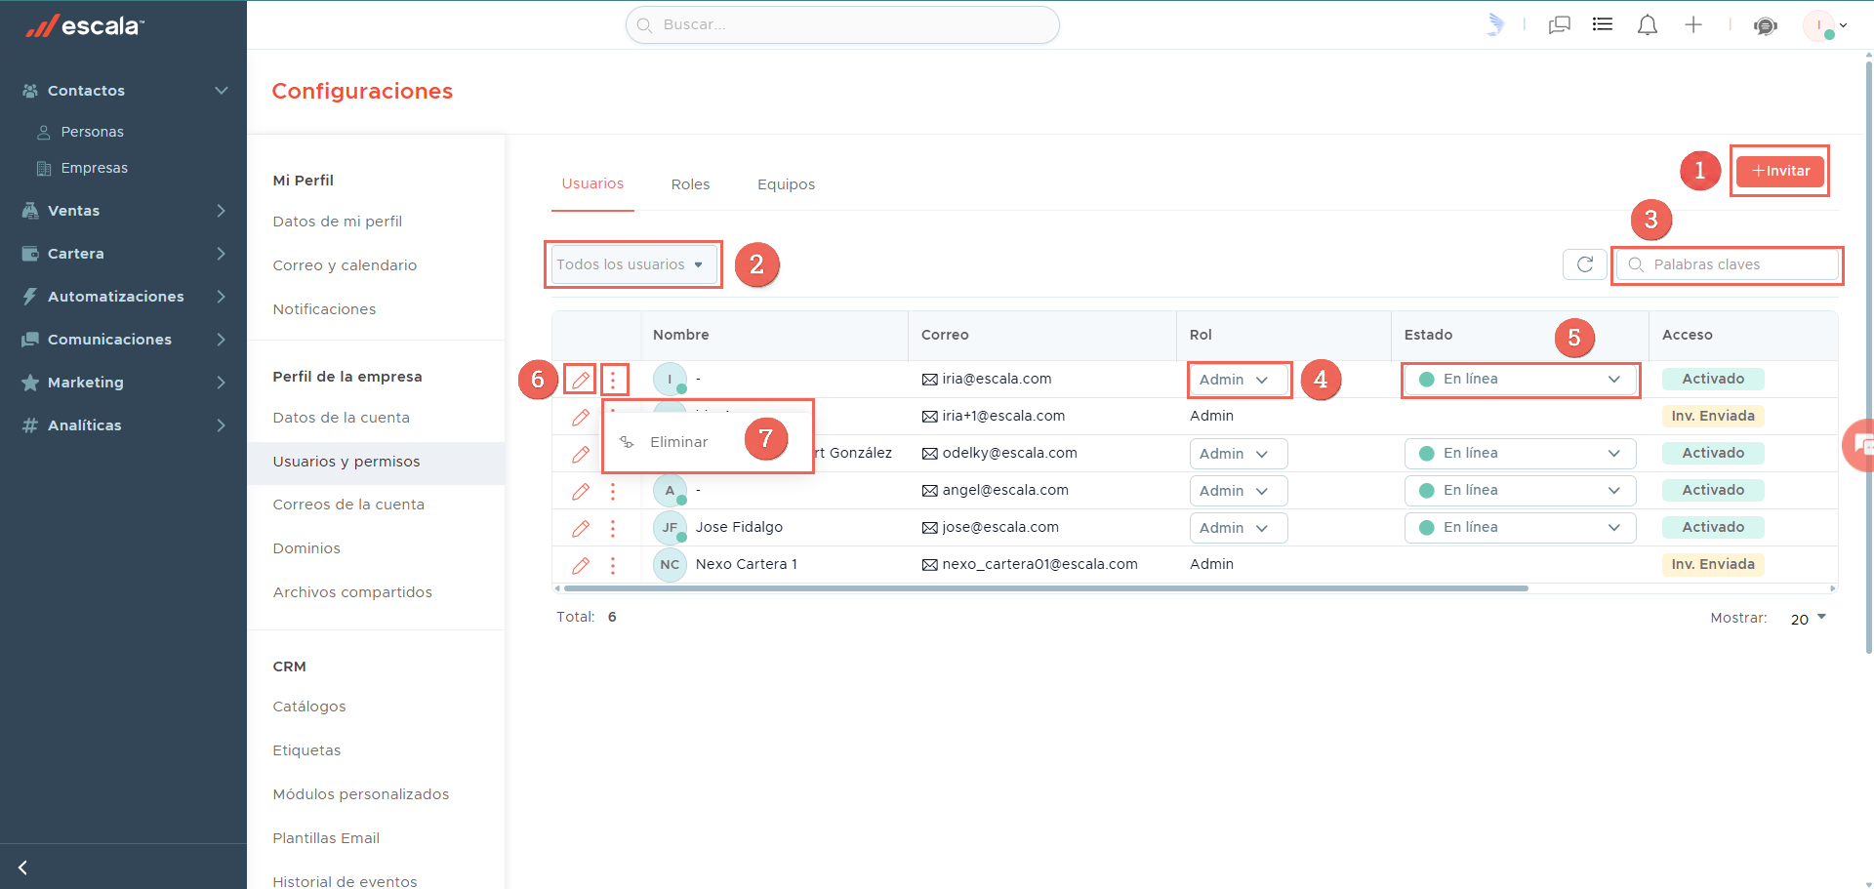1874x889 pixels.
Task: Open Etiquetas under CRM
Action: tap(306, 750)
